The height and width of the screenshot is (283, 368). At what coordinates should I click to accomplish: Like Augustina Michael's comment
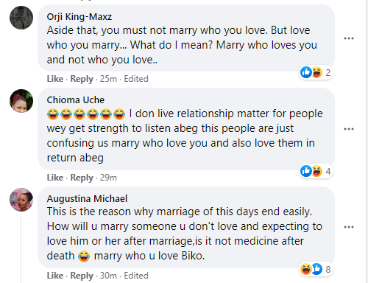coord(55,276)
